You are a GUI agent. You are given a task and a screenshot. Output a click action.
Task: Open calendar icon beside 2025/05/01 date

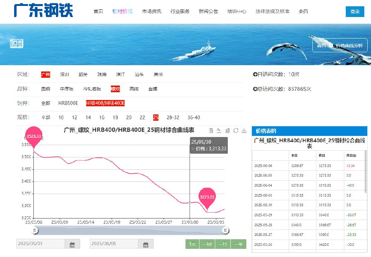click(72, 244)
